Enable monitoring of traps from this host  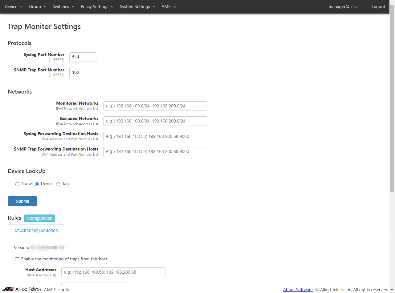(17, 259)
